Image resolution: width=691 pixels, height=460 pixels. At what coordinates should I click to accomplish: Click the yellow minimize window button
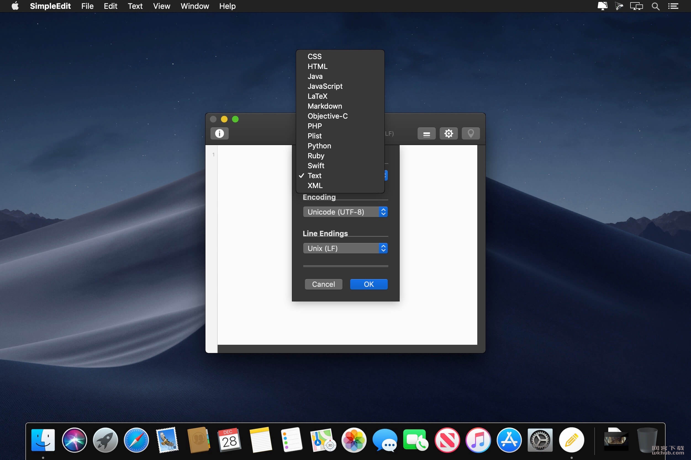click(x=224, y=119)
